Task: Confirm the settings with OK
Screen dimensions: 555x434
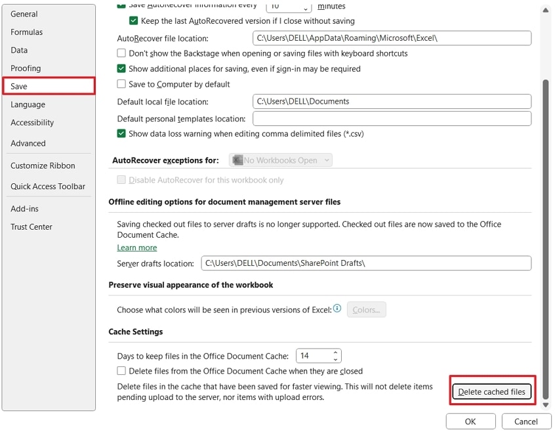Action: pyautogui.click(x=470, y=421)
